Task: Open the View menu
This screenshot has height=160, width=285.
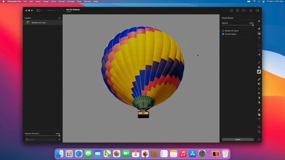Action: point(79,1)
